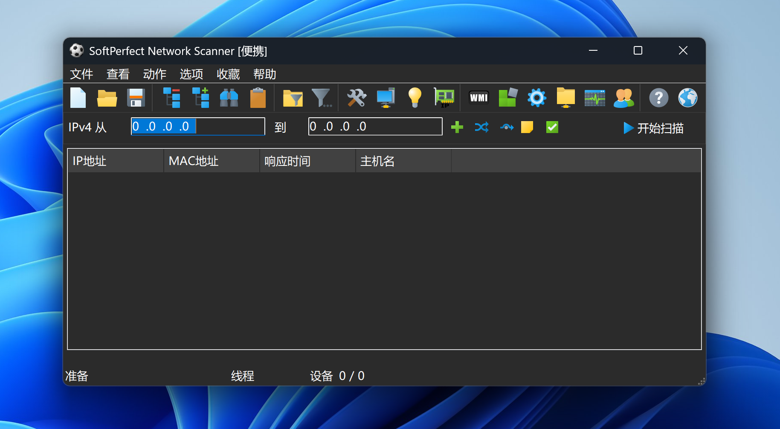
Task: Collapse the tree using the red-minus tree icon
Action: click(x=172, y=98)
